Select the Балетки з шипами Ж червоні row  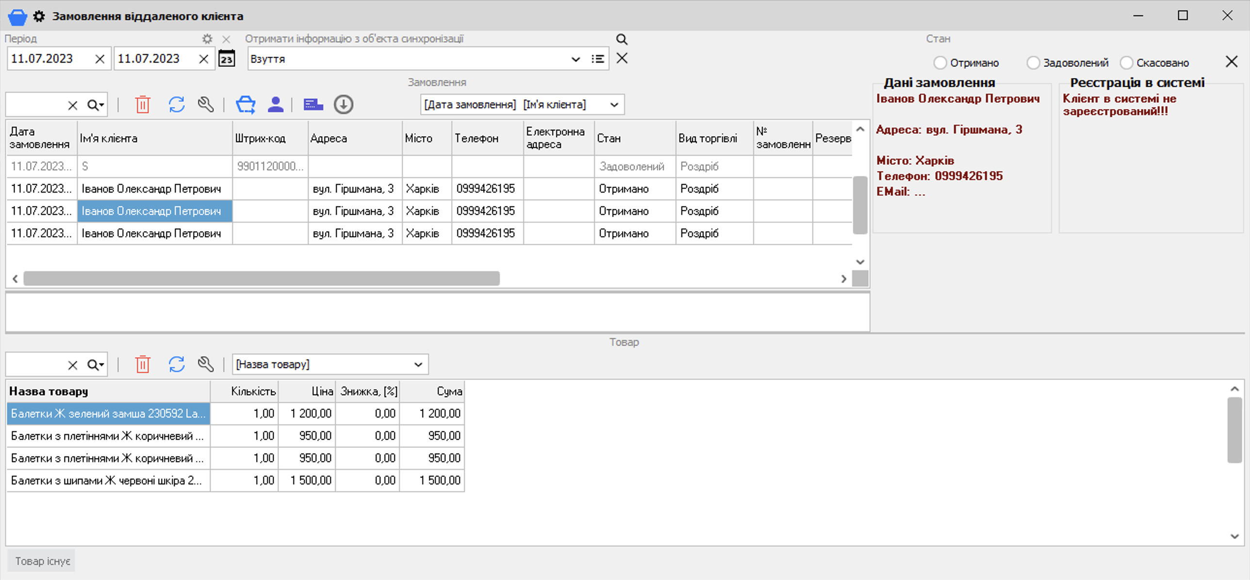[x=108, y=481]
